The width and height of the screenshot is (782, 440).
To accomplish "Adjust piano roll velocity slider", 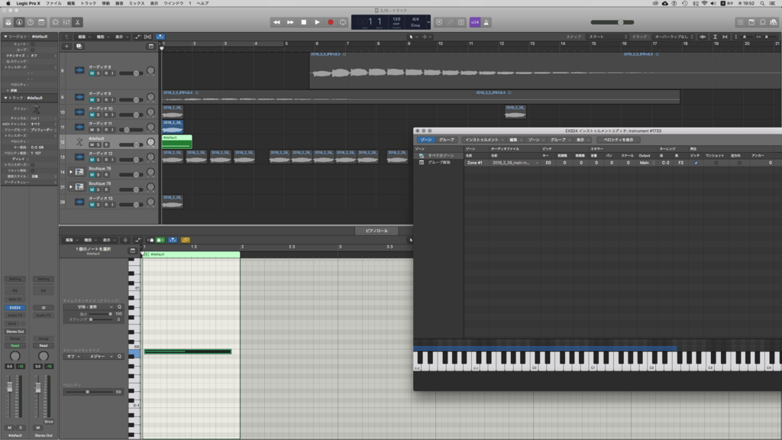I will (x=89, y=392).
